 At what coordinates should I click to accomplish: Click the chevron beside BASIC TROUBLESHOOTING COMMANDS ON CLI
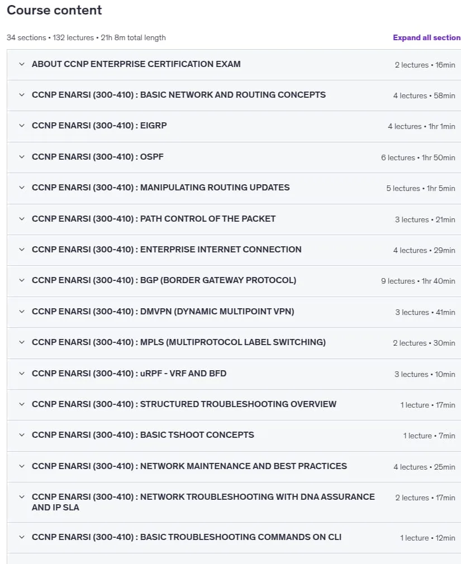coord(22,537)
